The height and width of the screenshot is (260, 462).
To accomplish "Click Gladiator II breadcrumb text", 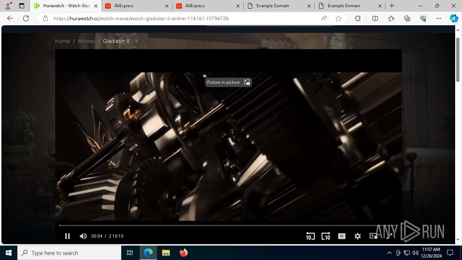I will (x=116, y=41).
